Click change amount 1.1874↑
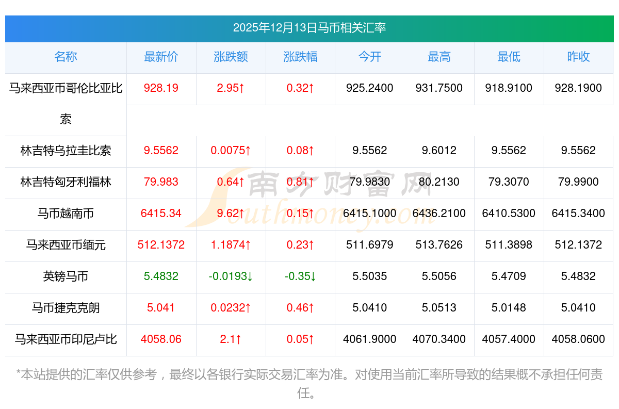 tap(231, 245)
